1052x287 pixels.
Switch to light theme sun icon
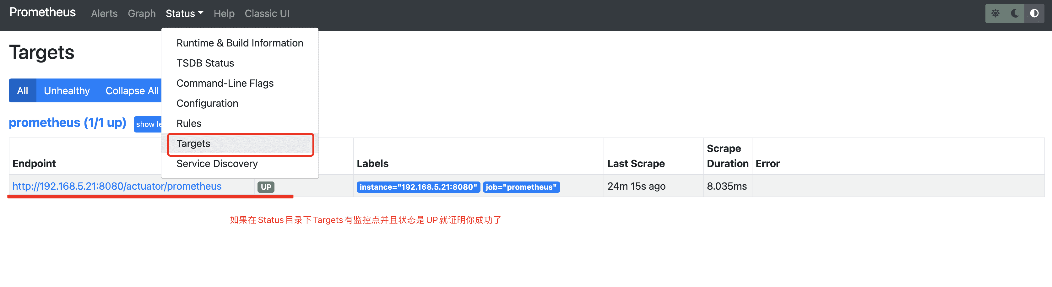tap(995, 14)
